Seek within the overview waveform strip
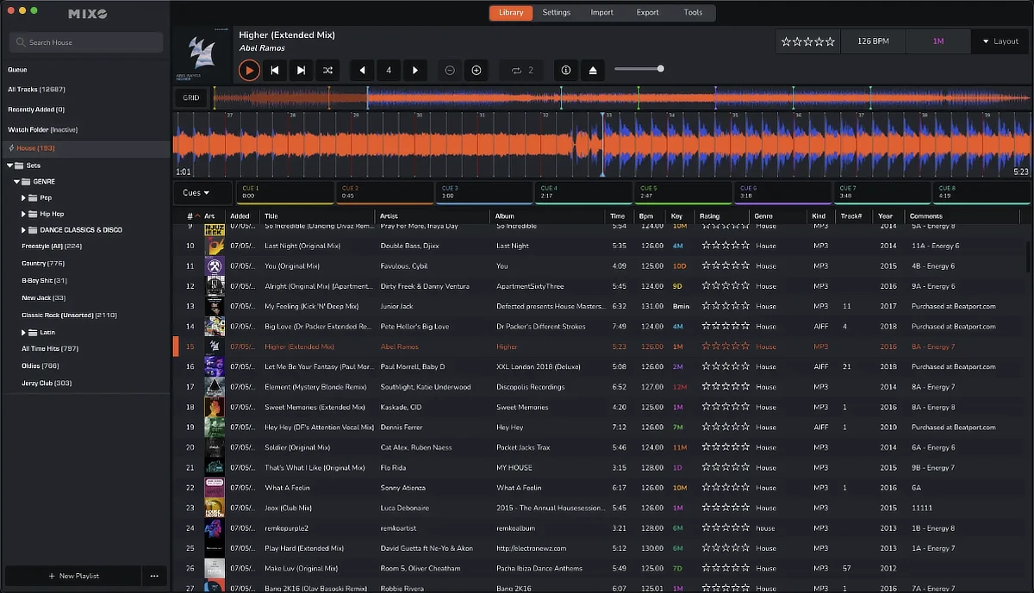 click(621, 97)
